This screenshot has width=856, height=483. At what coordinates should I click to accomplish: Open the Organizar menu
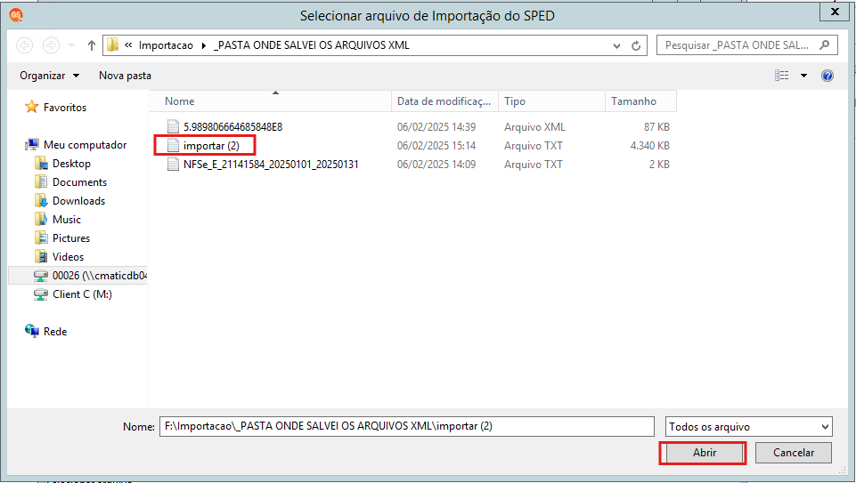tap(49, 76)
